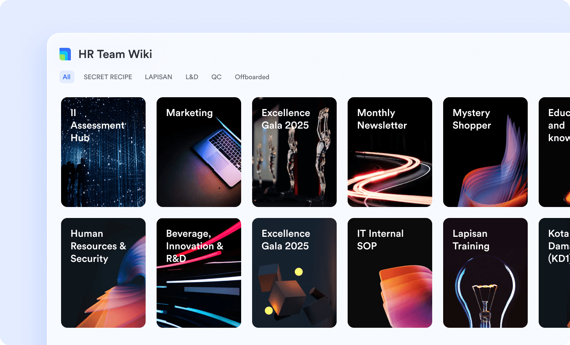Select the All filter tab
Image resolution: width=570 pixels, height=345 pixels.
tap(67, 77)
